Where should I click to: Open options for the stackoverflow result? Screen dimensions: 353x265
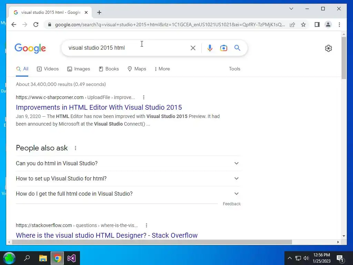(x=146, y=225)
